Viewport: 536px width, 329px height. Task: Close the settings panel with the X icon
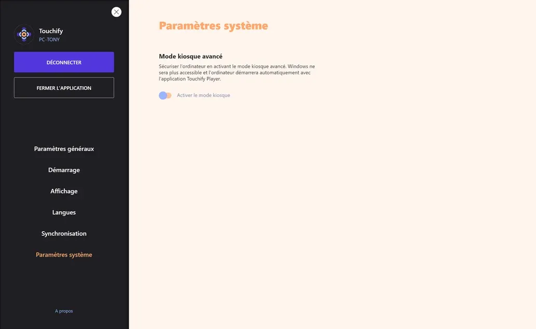point(116,12)
